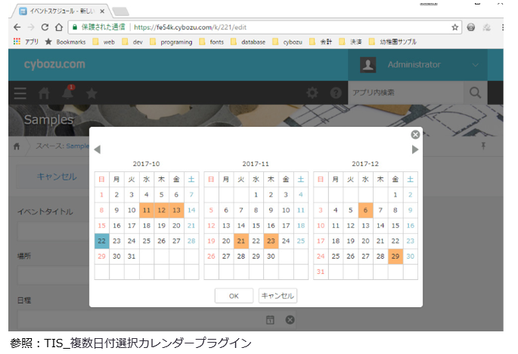Close the calendar popup with X icon
Screen dimensions: 518x354
[415, 134]
